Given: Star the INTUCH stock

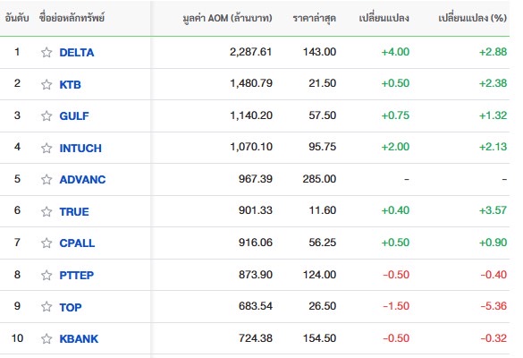Looking at the screenshot, I should 46,148.
